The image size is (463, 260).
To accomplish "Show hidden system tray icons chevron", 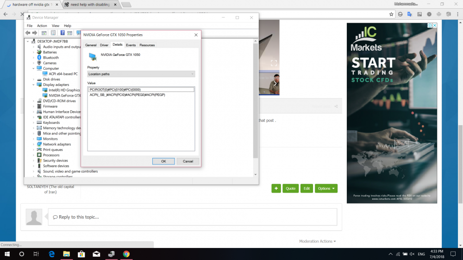I will [390, 254].
